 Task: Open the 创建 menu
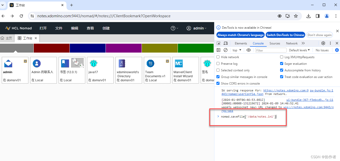106,28
